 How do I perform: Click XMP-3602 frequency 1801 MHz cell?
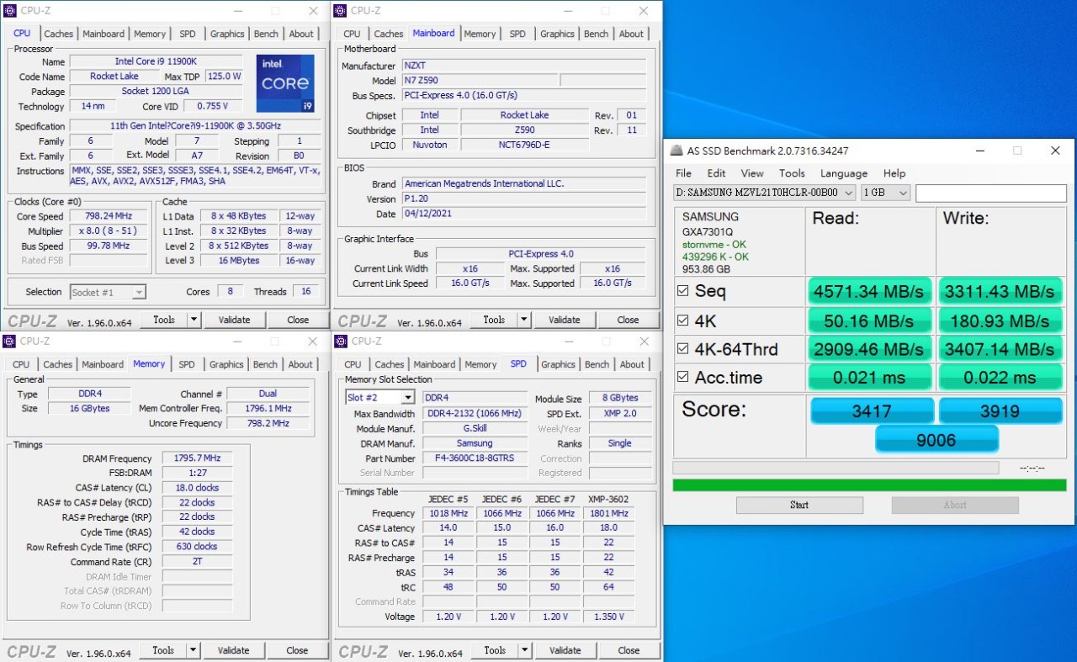click(608, 513)
